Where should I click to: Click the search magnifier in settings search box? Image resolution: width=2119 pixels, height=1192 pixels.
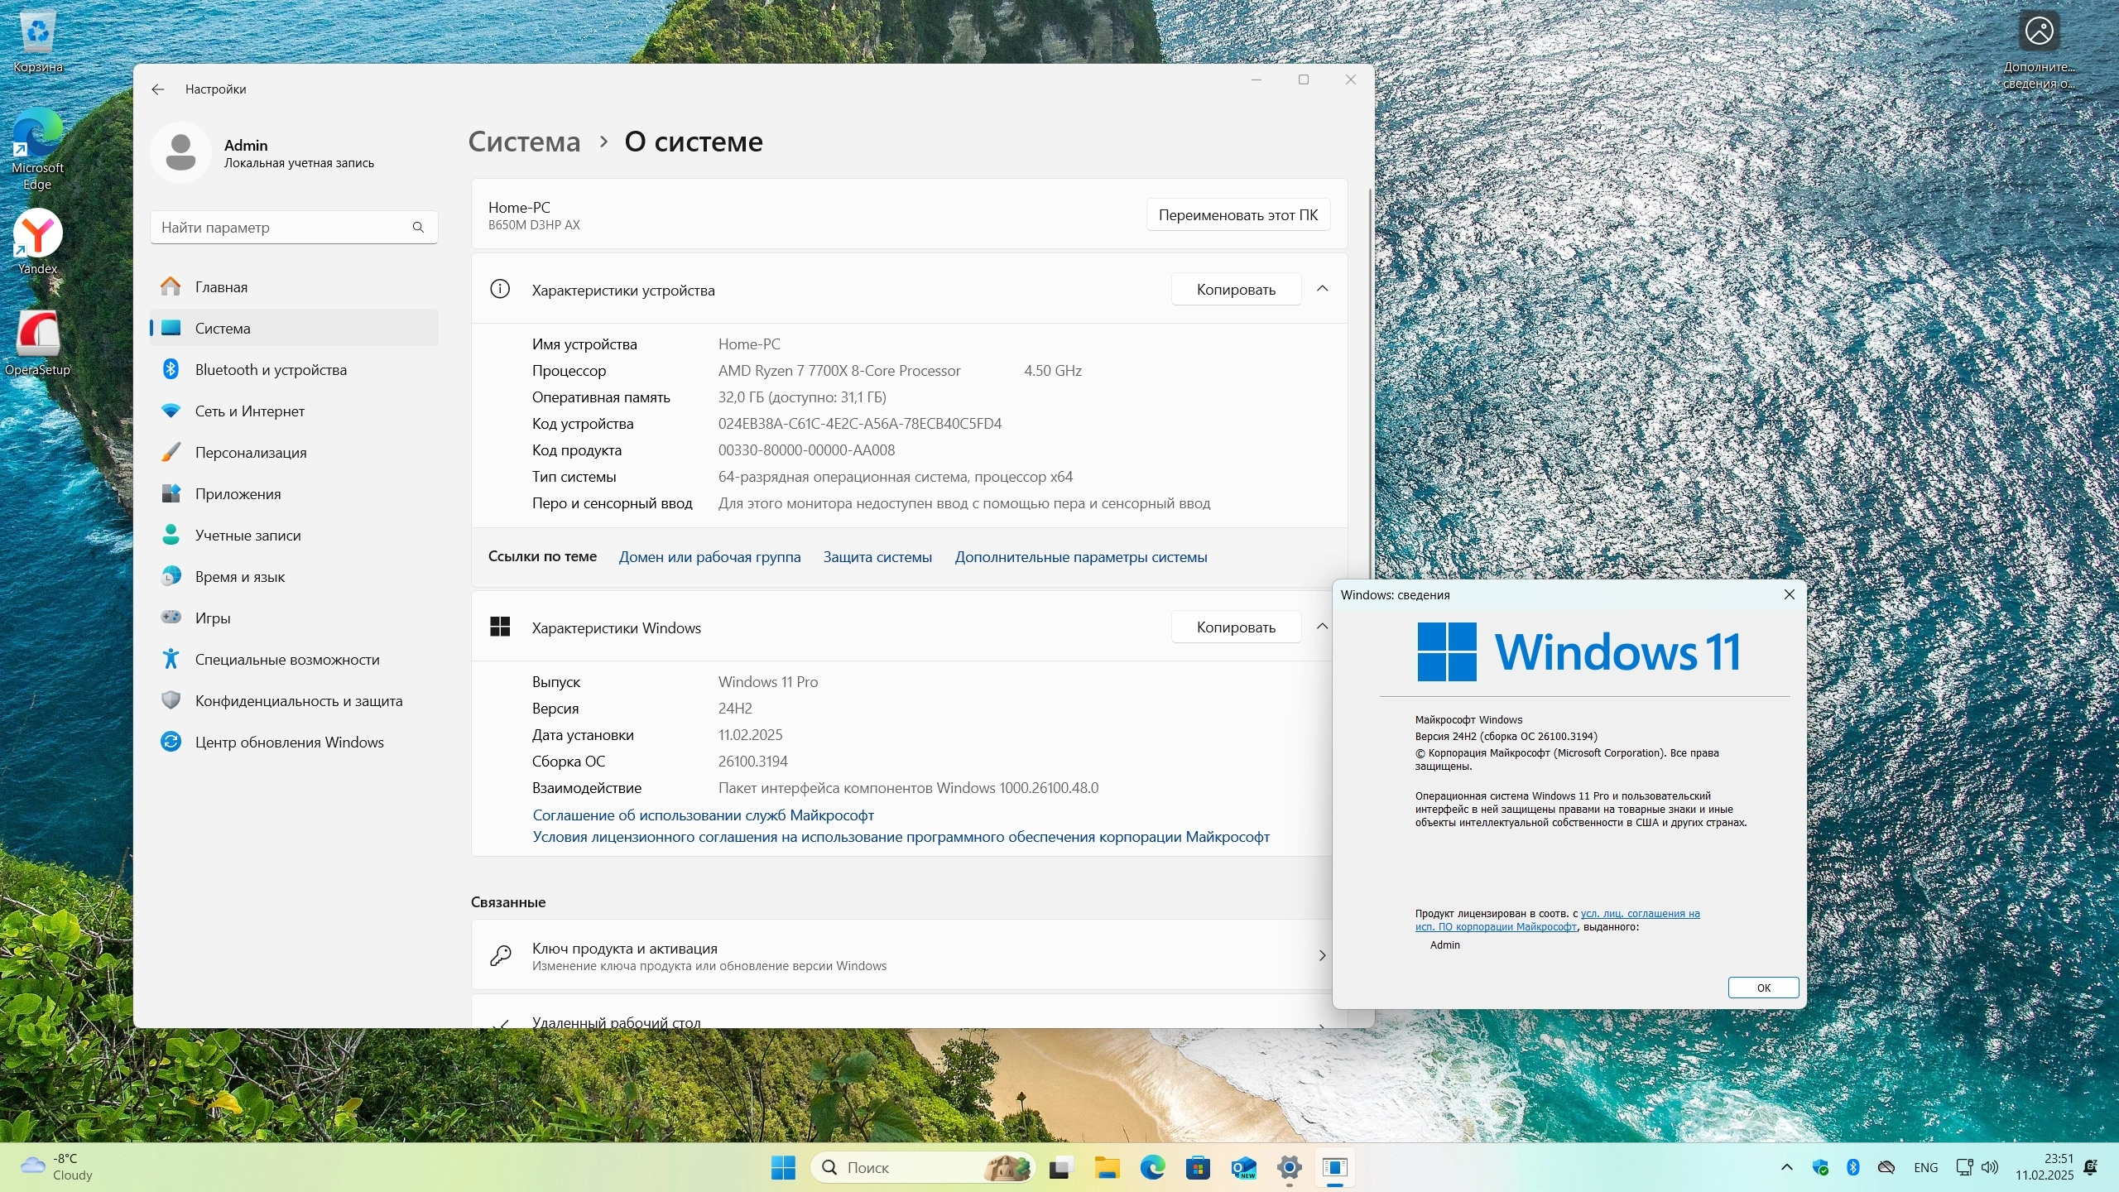click(418, 228)
